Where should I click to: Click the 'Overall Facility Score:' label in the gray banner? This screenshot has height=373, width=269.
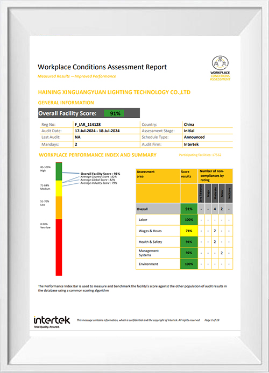coord(68,113)
